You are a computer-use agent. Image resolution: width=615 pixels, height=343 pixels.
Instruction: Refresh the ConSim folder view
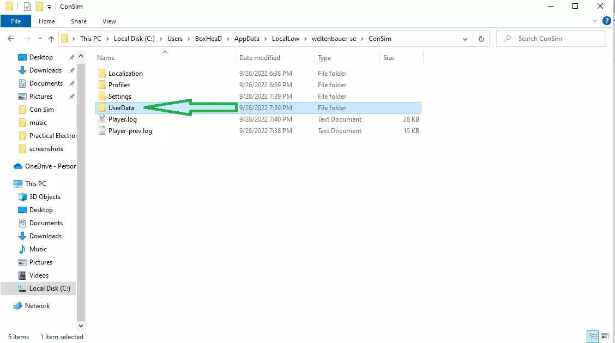coord(481,39)
